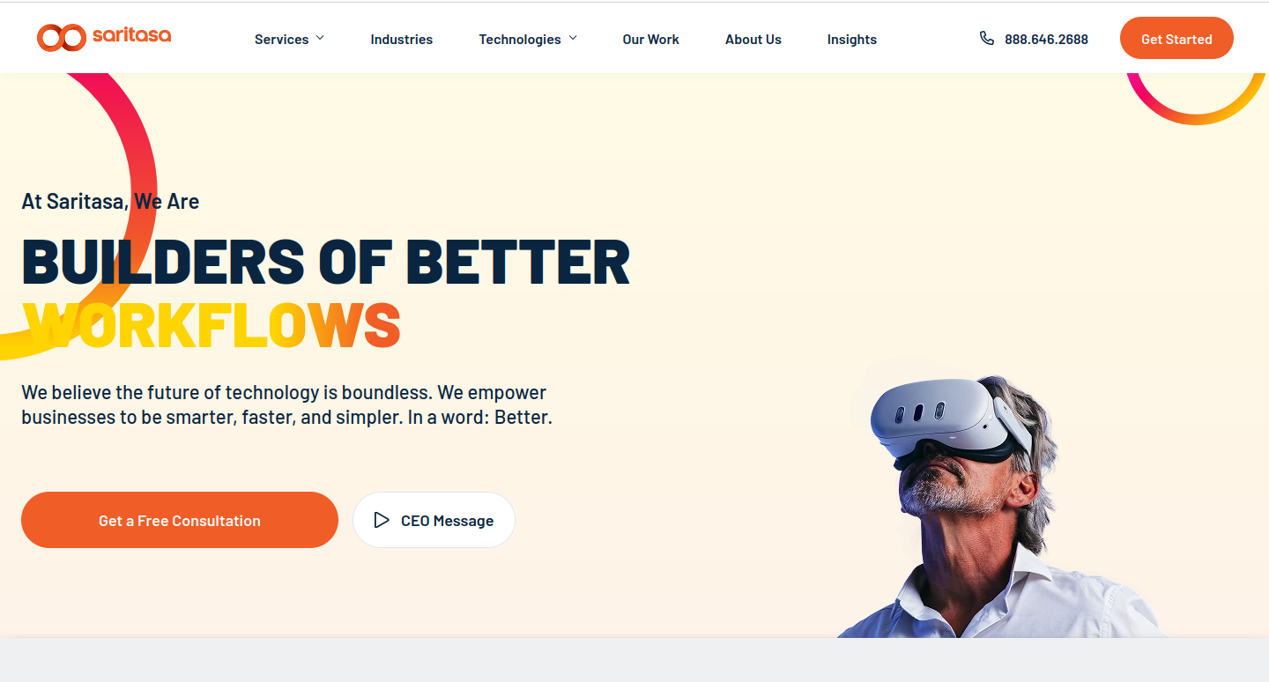This screenshot has height=682, width=1269.
Task: Open the Insights section
Action: 852,39
